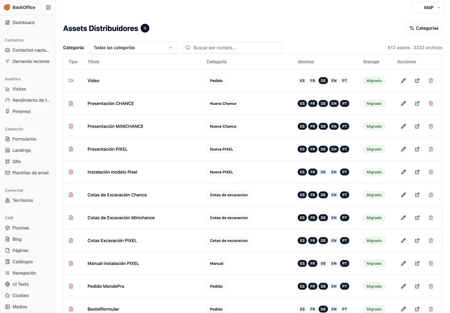Go to Navegación in sidebar

27,273
